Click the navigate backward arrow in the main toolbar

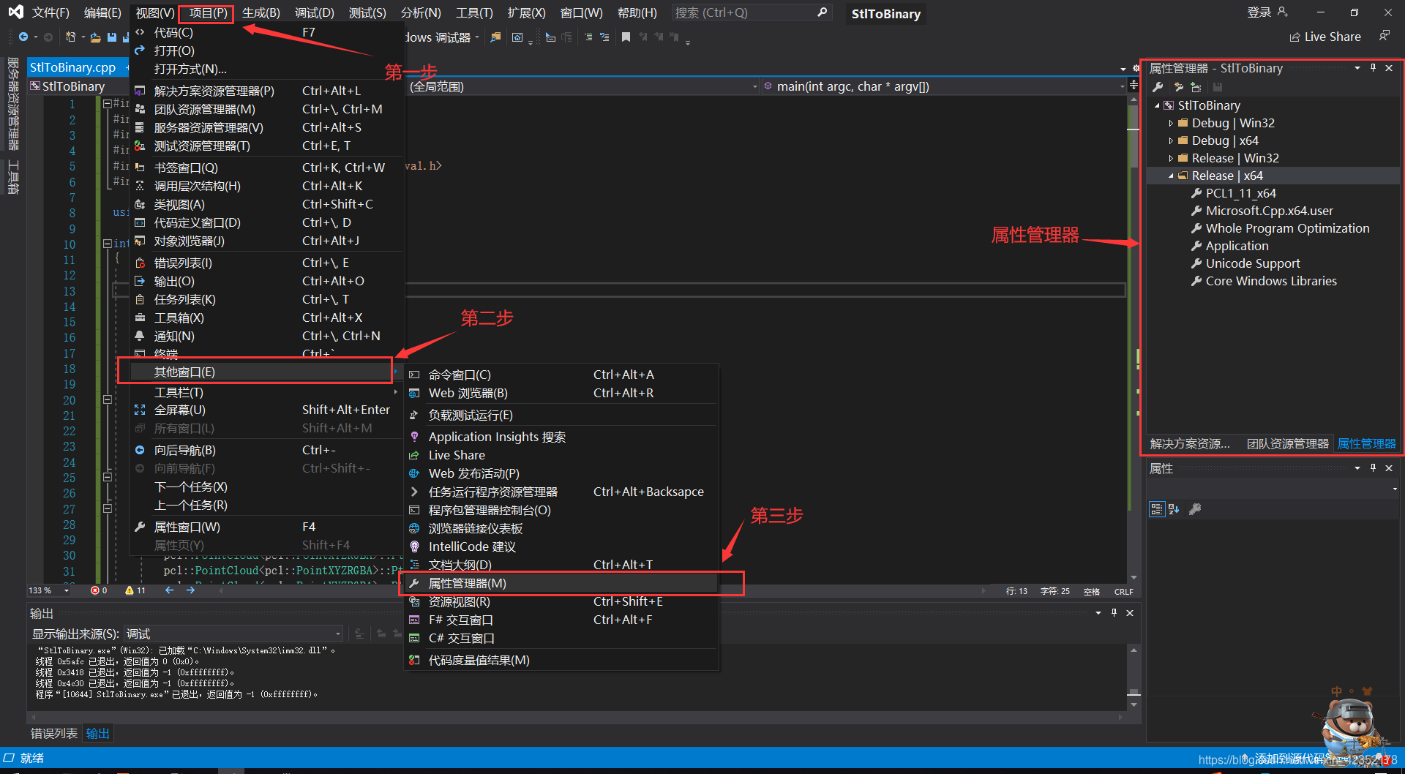[23, 37]
